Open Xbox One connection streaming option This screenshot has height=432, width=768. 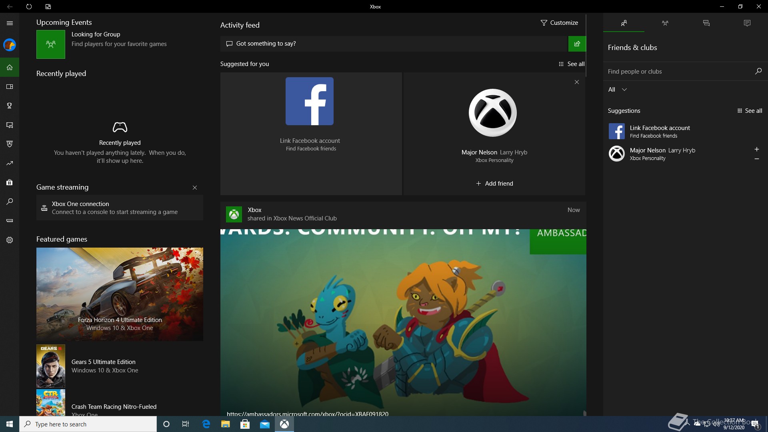(x=120, y=208)
